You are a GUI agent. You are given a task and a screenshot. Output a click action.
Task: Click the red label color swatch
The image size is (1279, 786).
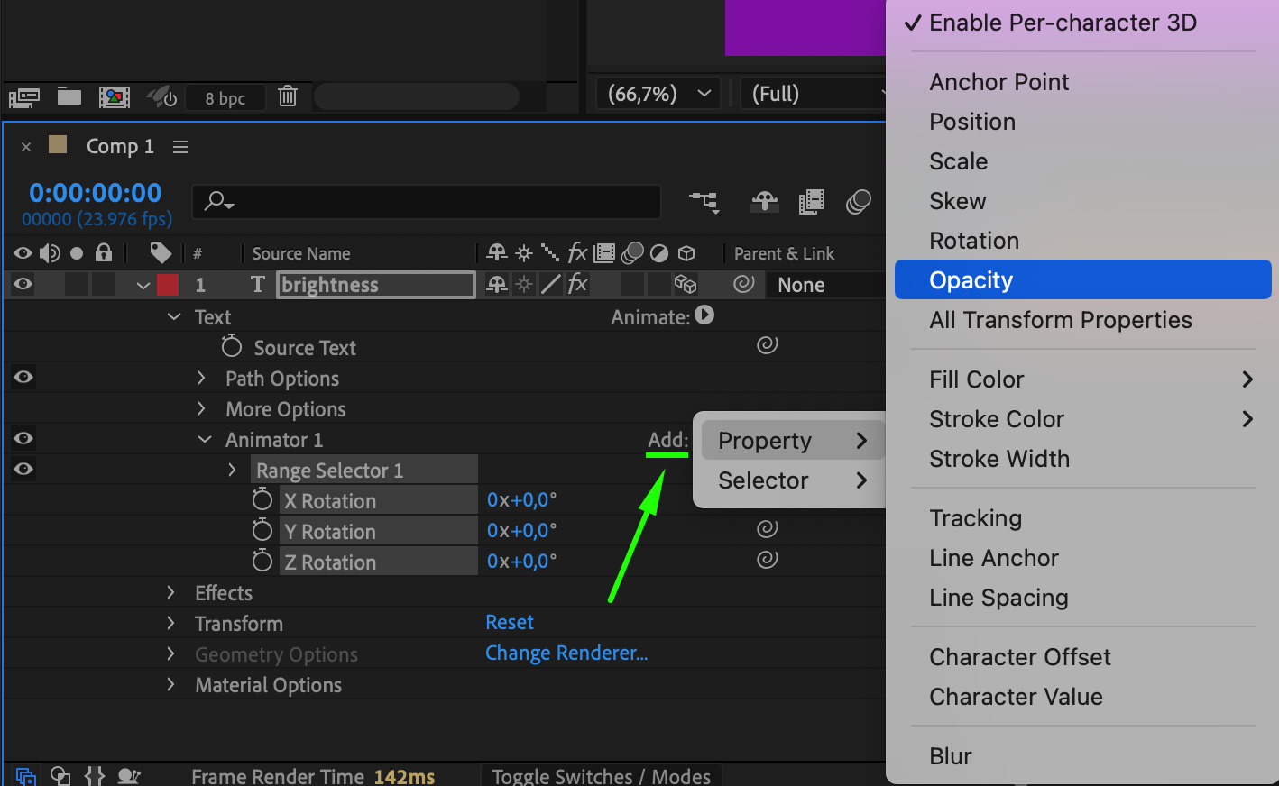point(168,285)
